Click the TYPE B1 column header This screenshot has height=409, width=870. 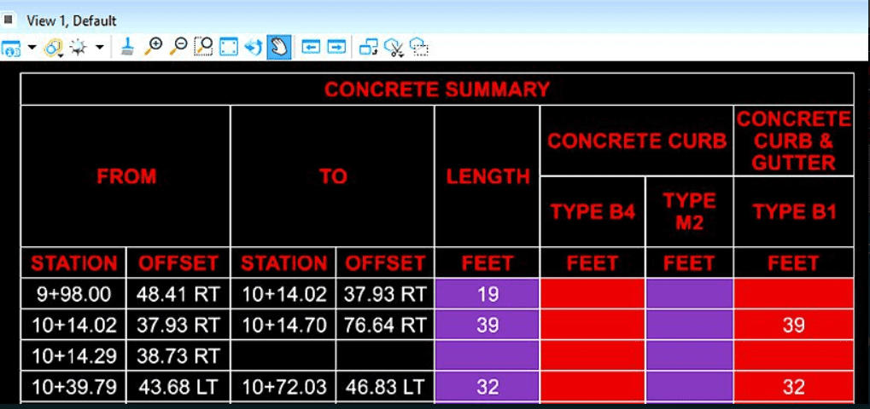tap(794, 211)
